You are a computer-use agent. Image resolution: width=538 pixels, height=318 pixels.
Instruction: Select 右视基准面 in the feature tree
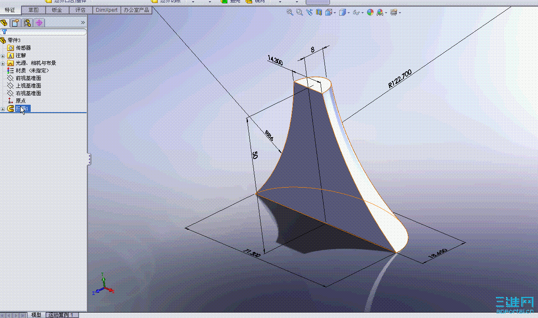pyautogui.click(x=28, y=93)
